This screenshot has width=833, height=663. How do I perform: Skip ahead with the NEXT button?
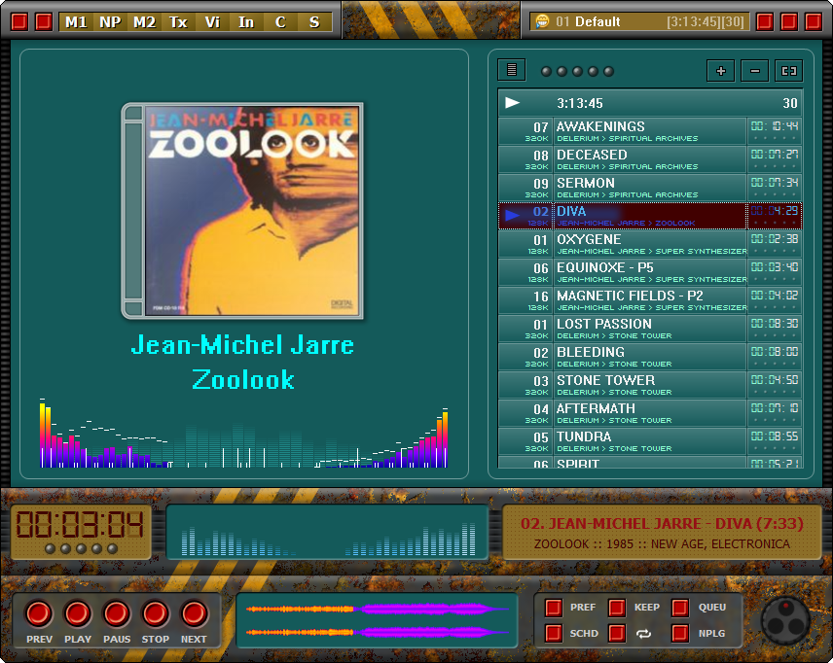195,614
